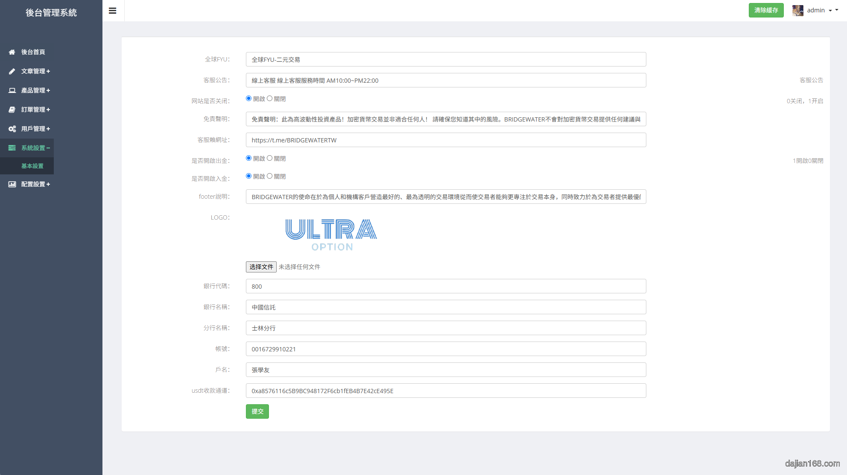Click the home icon beside 後台首頁
This screenshot has width=847, height=475.
12,52
